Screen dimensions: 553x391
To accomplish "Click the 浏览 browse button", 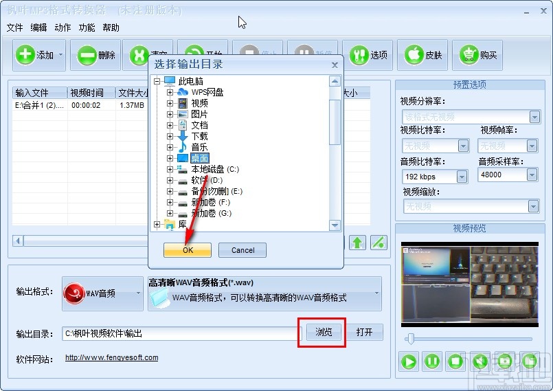I will click(x=324, y=332).
